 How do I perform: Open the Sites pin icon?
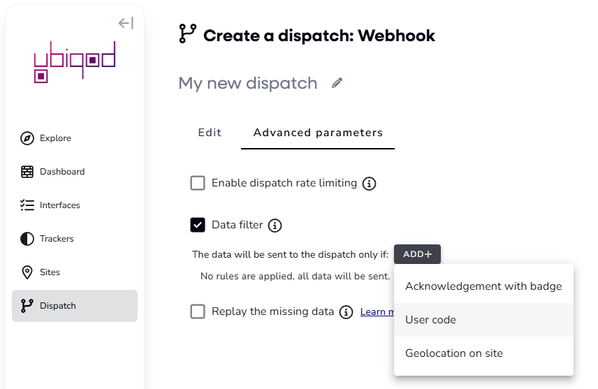coord(27,272)
